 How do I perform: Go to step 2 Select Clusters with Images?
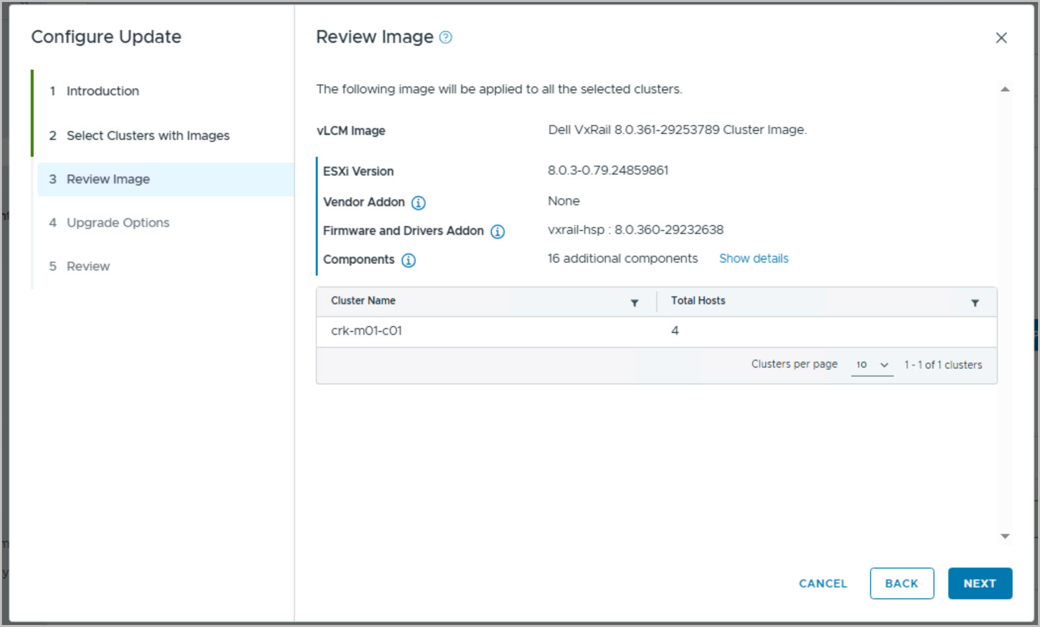(x=148, y=135)
